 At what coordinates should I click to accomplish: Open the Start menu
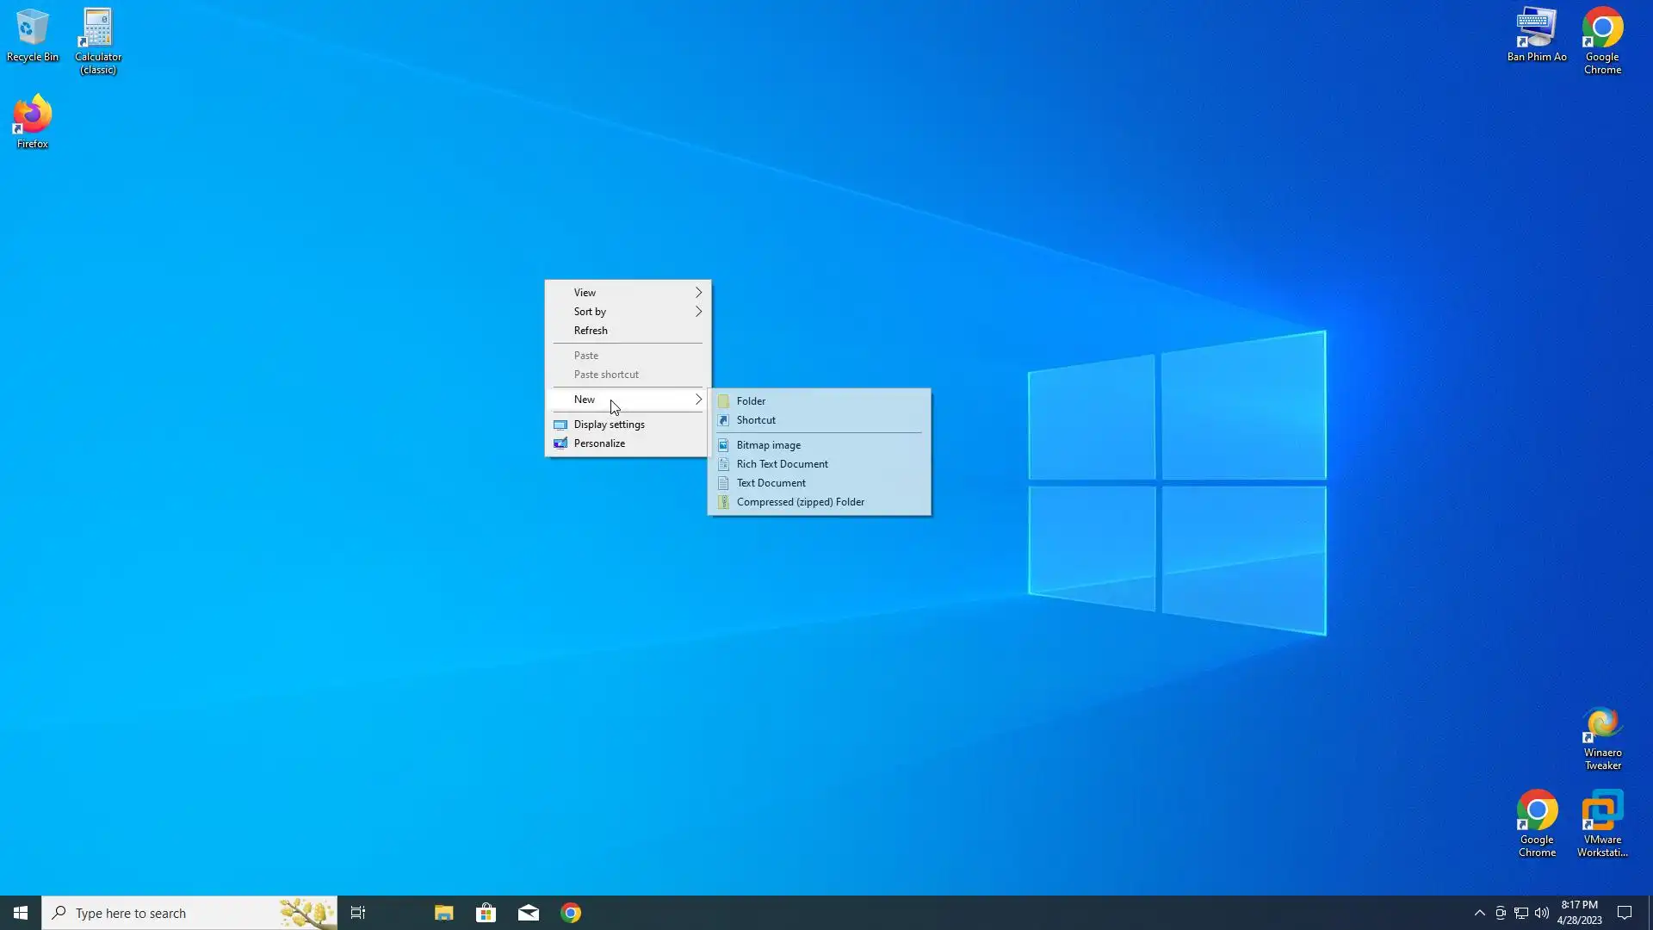click(x=21, y=913)
